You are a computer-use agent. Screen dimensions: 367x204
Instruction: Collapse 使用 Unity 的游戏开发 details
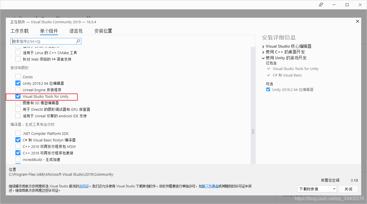(263, 58)
